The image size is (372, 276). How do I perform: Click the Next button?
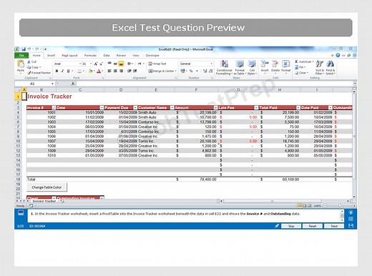tap(334, 226)
